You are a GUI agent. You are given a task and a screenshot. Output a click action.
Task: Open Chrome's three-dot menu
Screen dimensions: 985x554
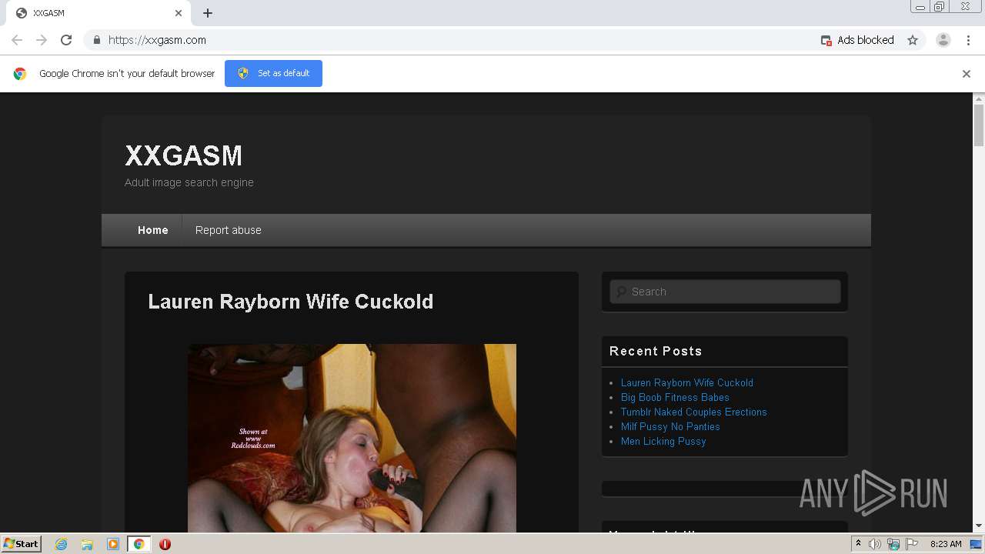(968, 40)
